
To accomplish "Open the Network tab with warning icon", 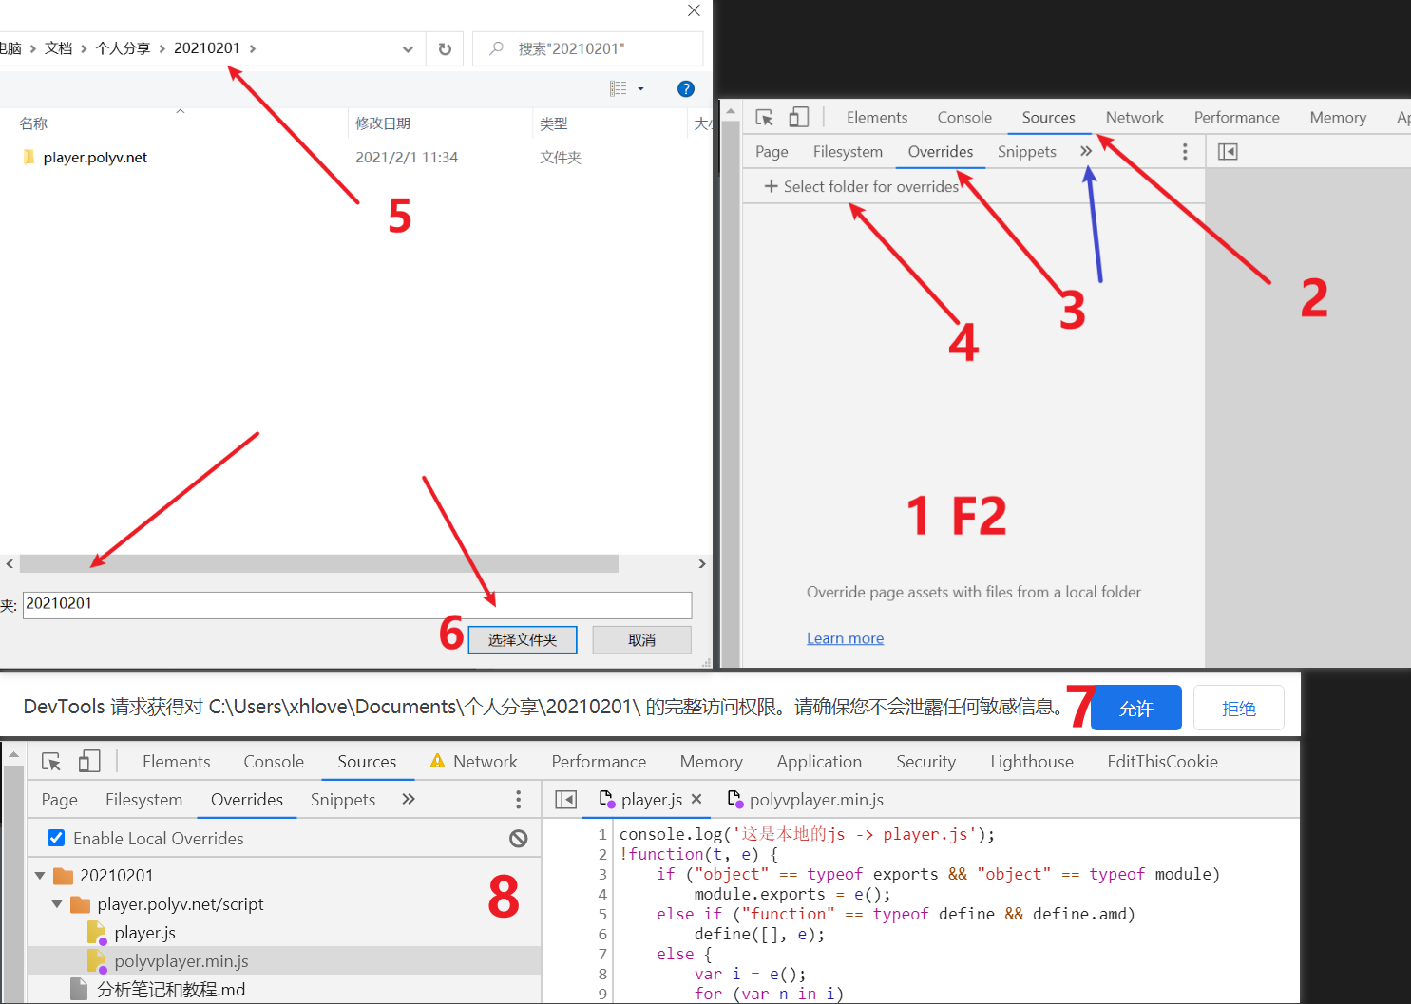I will (473, 762).
